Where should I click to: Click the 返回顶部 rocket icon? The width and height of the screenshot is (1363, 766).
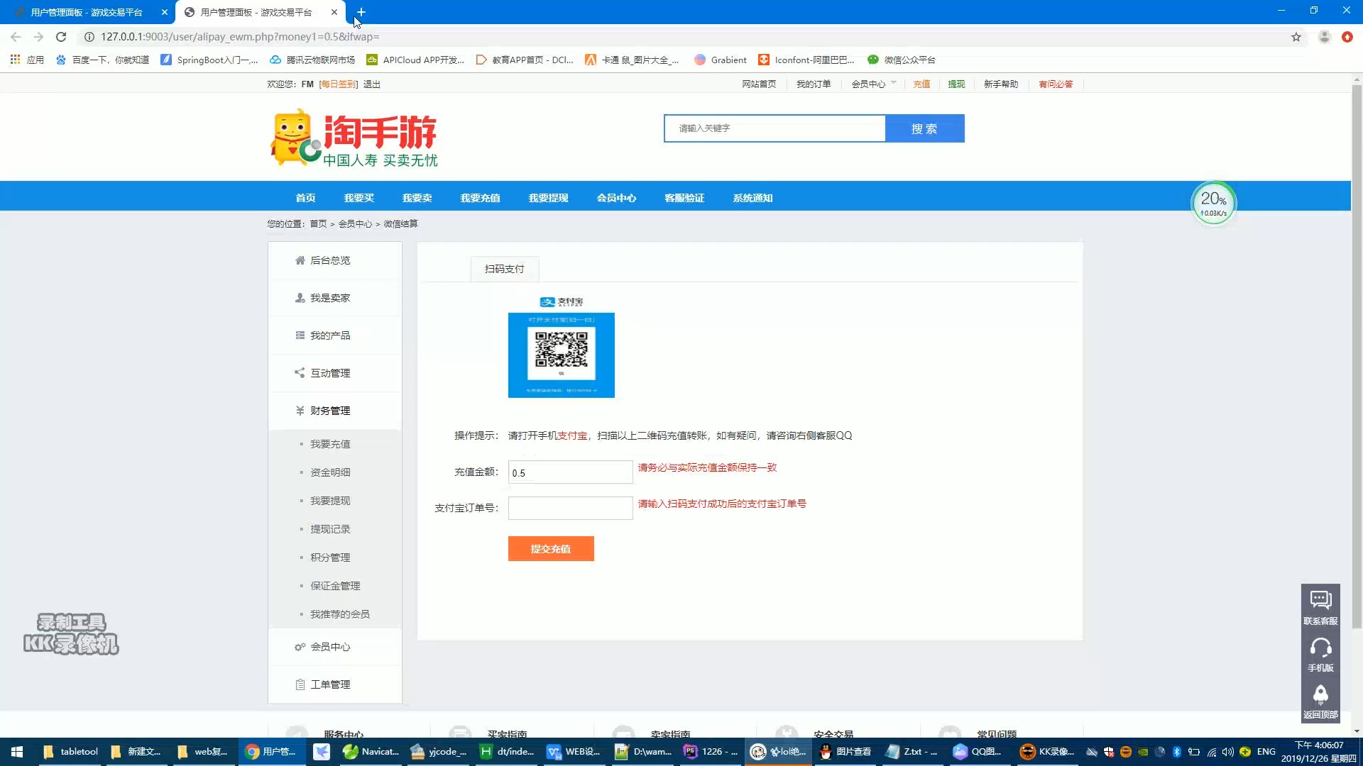pos(1320,701)
